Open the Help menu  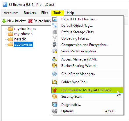(x=70, y=13)
